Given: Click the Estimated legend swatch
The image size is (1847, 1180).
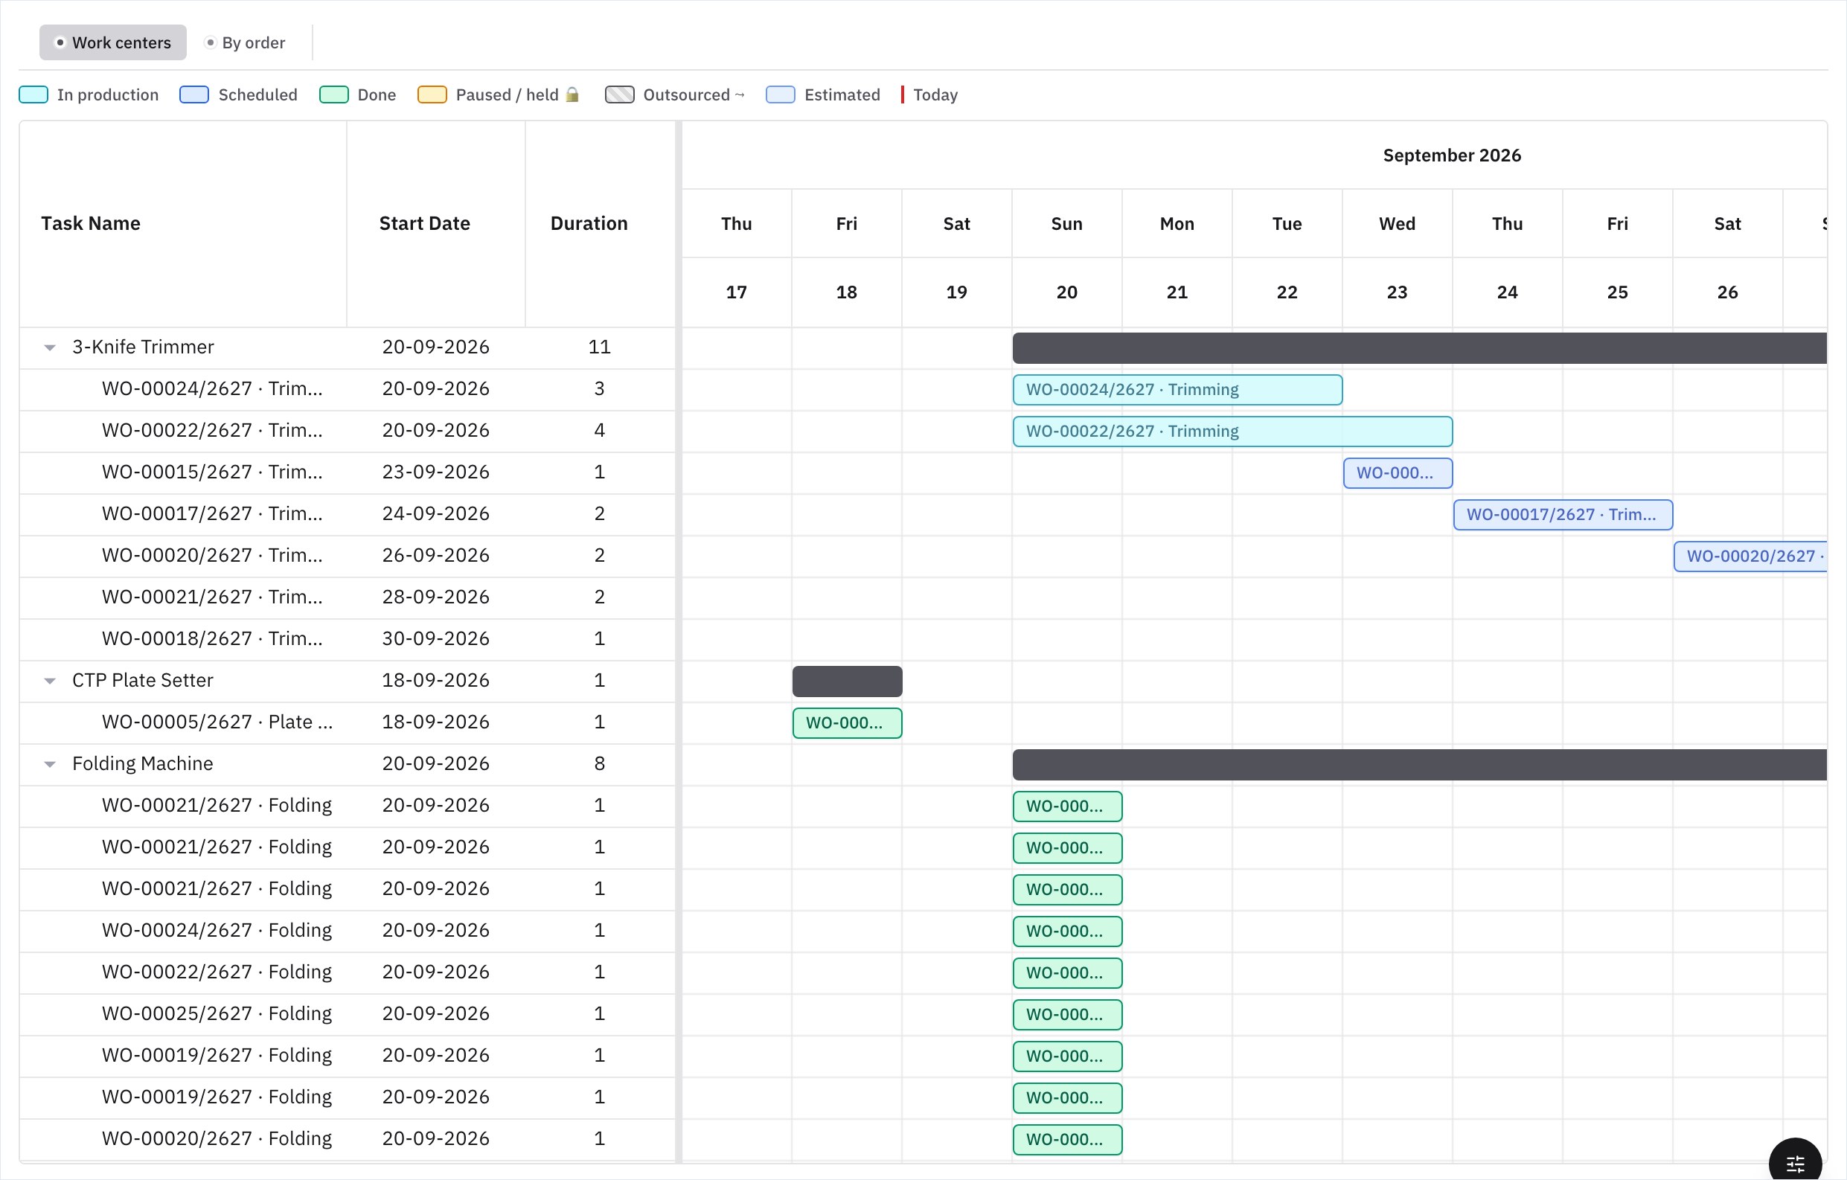Looking at the screenshot, I should point(780,94).
